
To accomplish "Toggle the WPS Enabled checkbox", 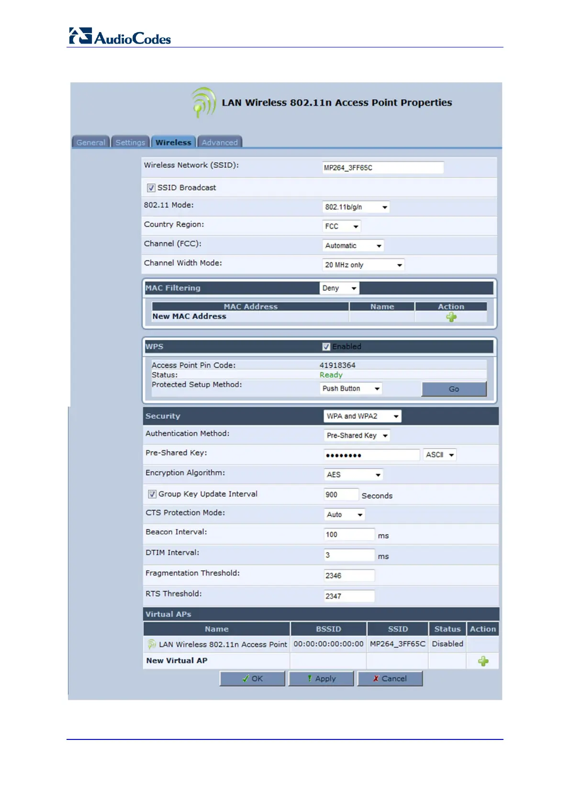I will pyautogui.click(x=326, y=347).
